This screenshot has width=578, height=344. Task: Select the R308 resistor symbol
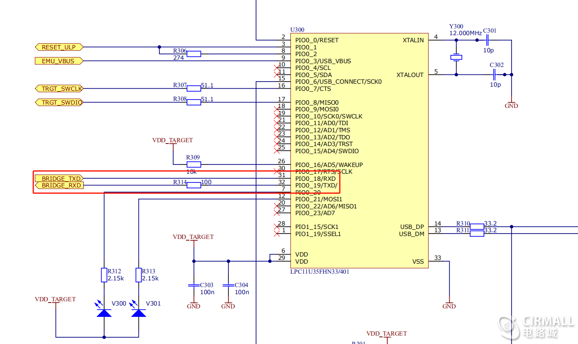[x=194, y=102]
